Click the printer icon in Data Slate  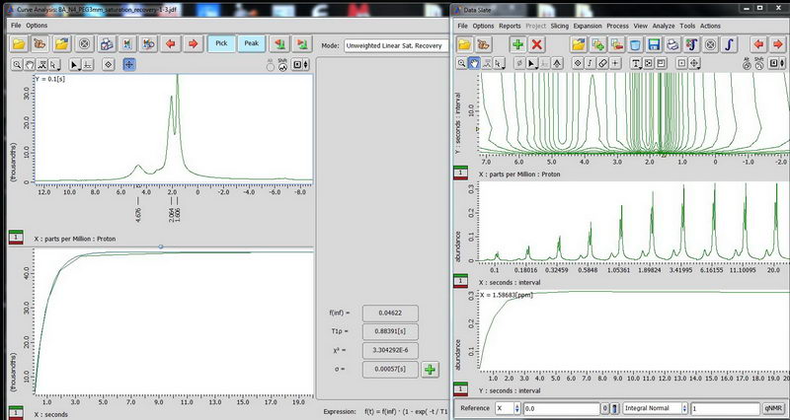click(x=671, y=44)
